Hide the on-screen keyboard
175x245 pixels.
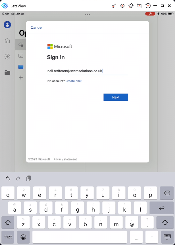(167, 237)
